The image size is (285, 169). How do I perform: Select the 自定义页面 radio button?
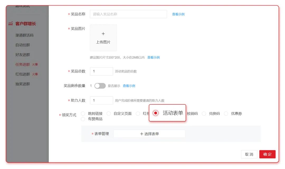coord(108,113)
